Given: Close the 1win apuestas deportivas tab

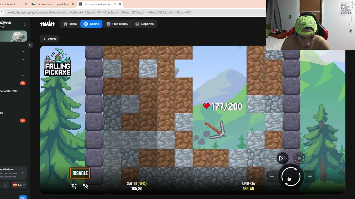Looking at the screenshot, I should click(x=120, y=4).
